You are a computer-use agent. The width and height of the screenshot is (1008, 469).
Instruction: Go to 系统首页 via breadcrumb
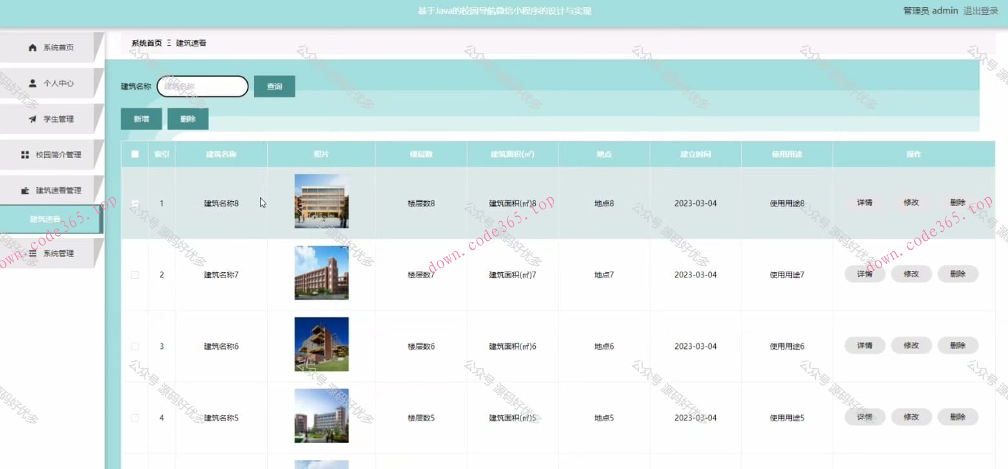coord(146,43)
